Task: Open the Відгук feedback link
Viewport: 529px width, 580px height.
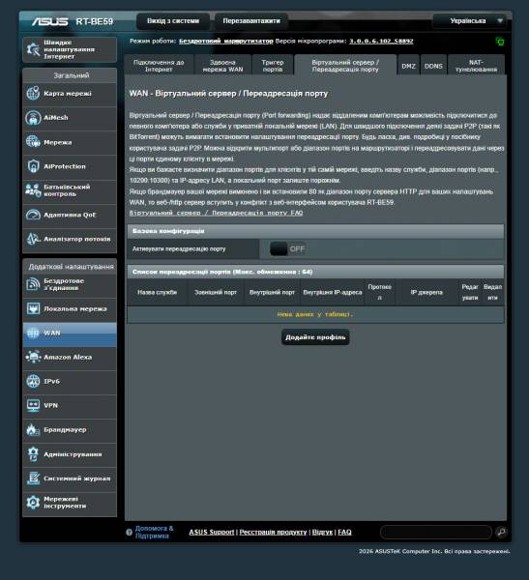Action: point(322,532)
